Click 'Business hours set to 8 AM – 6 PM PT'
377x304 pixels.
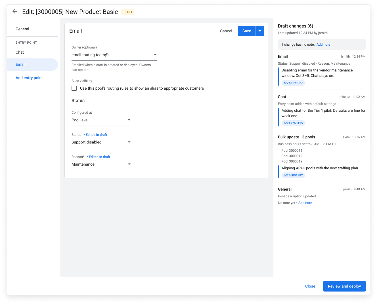[x=307, y=144]
